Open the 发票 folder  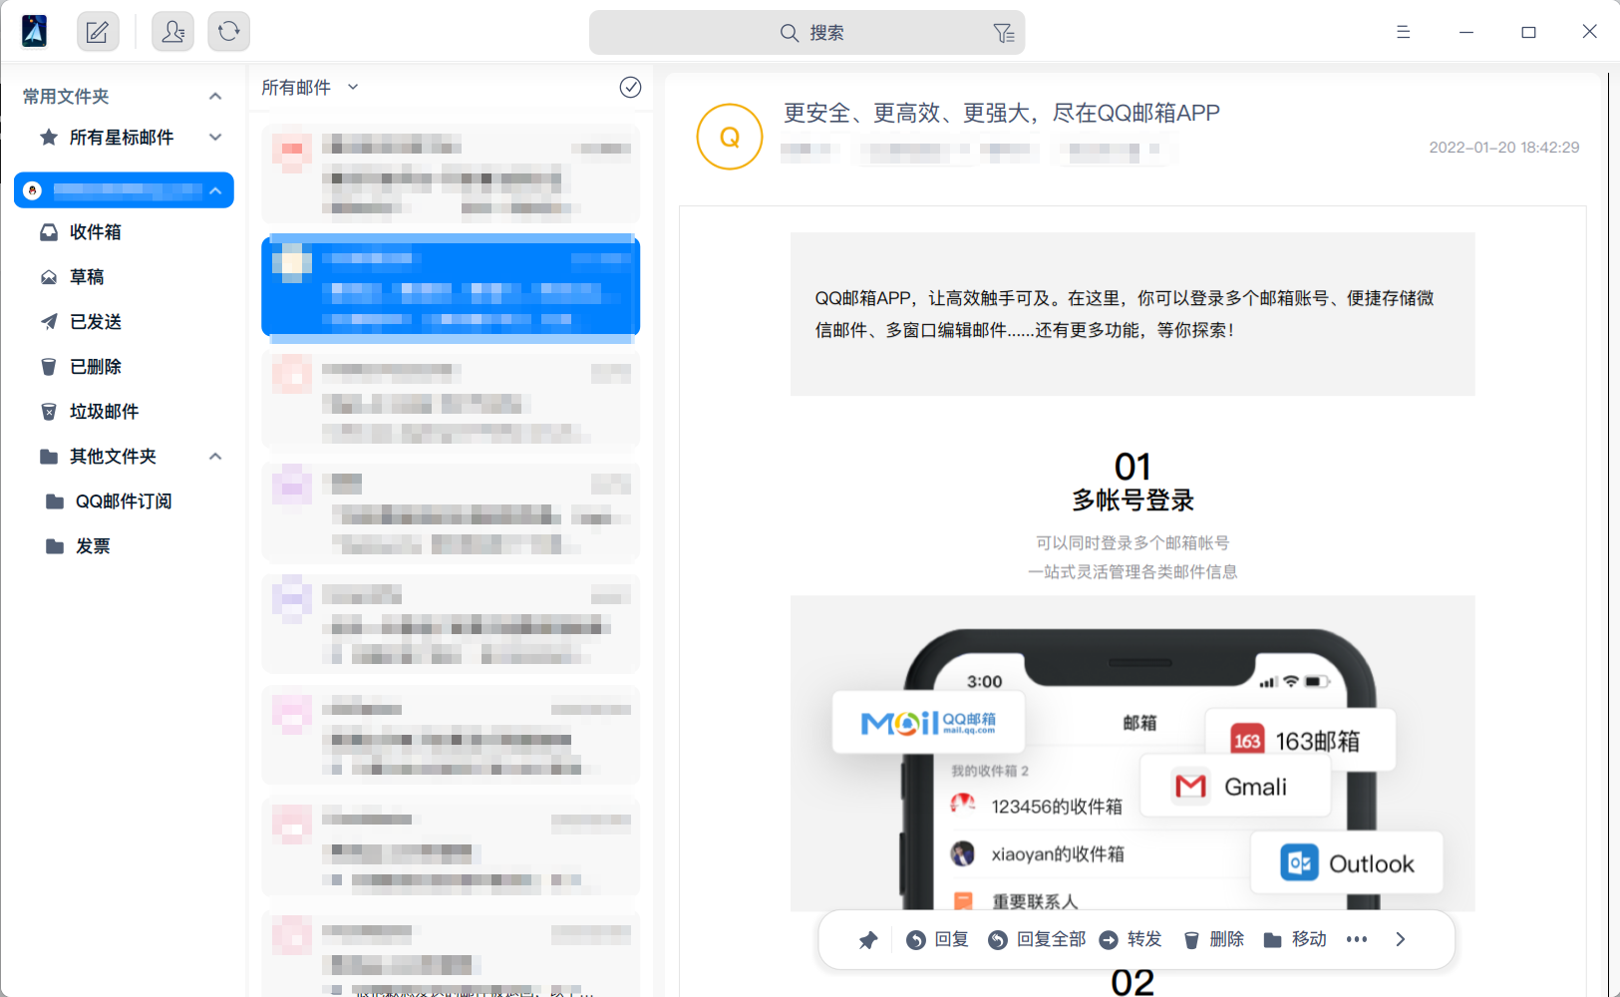click(x=91, y=545)
